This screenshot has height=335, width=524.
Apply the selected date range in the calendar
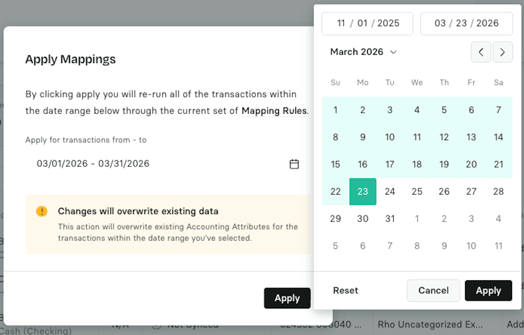(488, 290)
